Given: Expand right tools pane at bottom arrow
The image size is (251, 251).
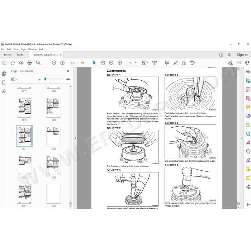Looking at the screenshot, I should 248,205.
